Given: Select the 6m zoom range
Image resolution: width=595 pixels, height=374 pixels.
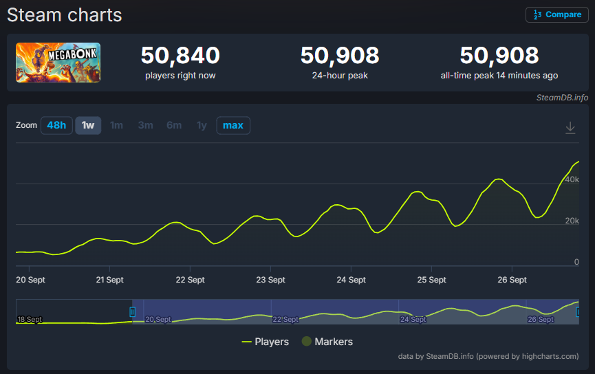Looking at the screenshot, I should coord(174,125).
